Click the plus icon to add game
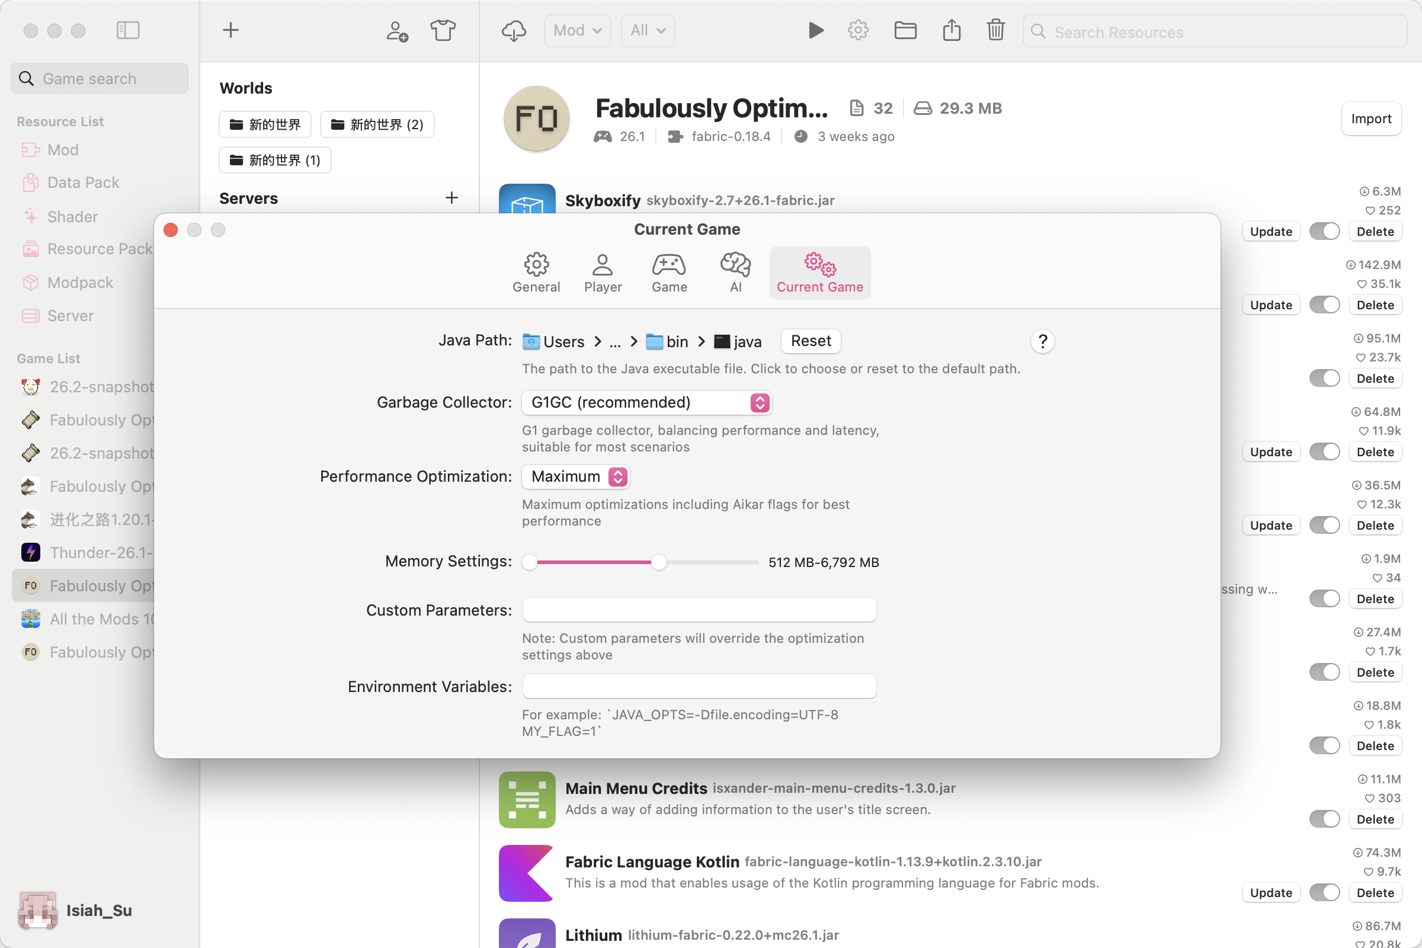Image resolution: width=1422 pixels, height=948 pixels. pyautogui.click(x=230, y=30)
